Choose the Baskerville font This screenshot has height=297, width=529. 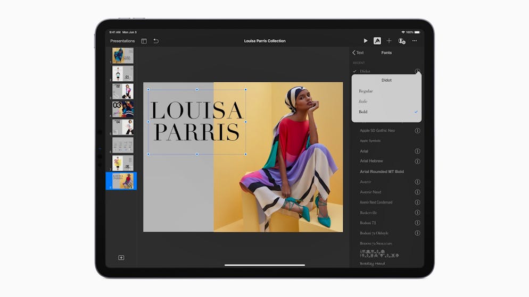click(x=368, y=213)
